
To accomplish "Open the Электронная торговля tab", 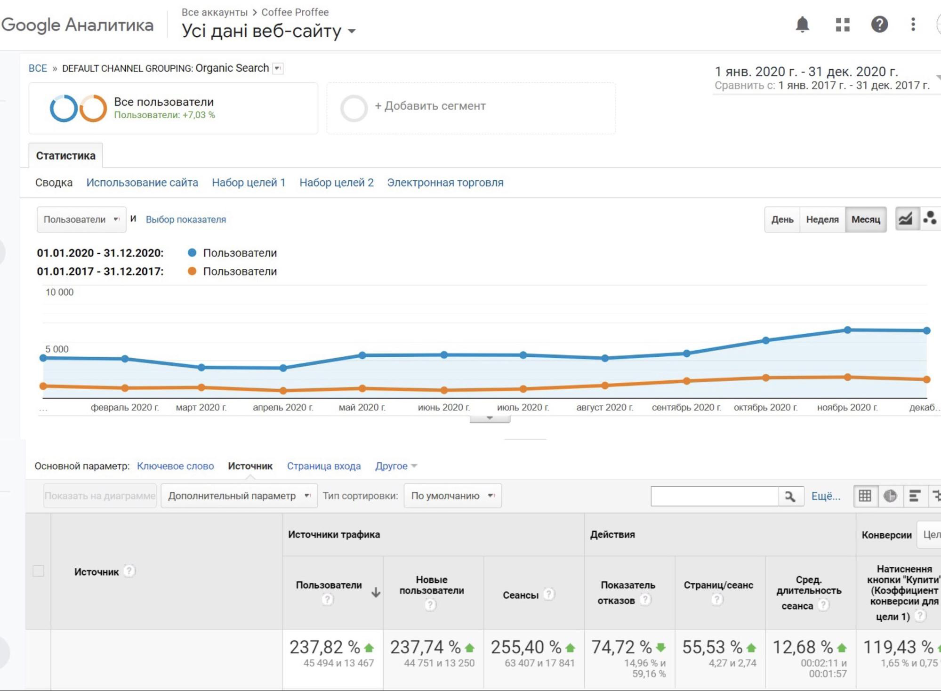I will [x=445, y=183].
